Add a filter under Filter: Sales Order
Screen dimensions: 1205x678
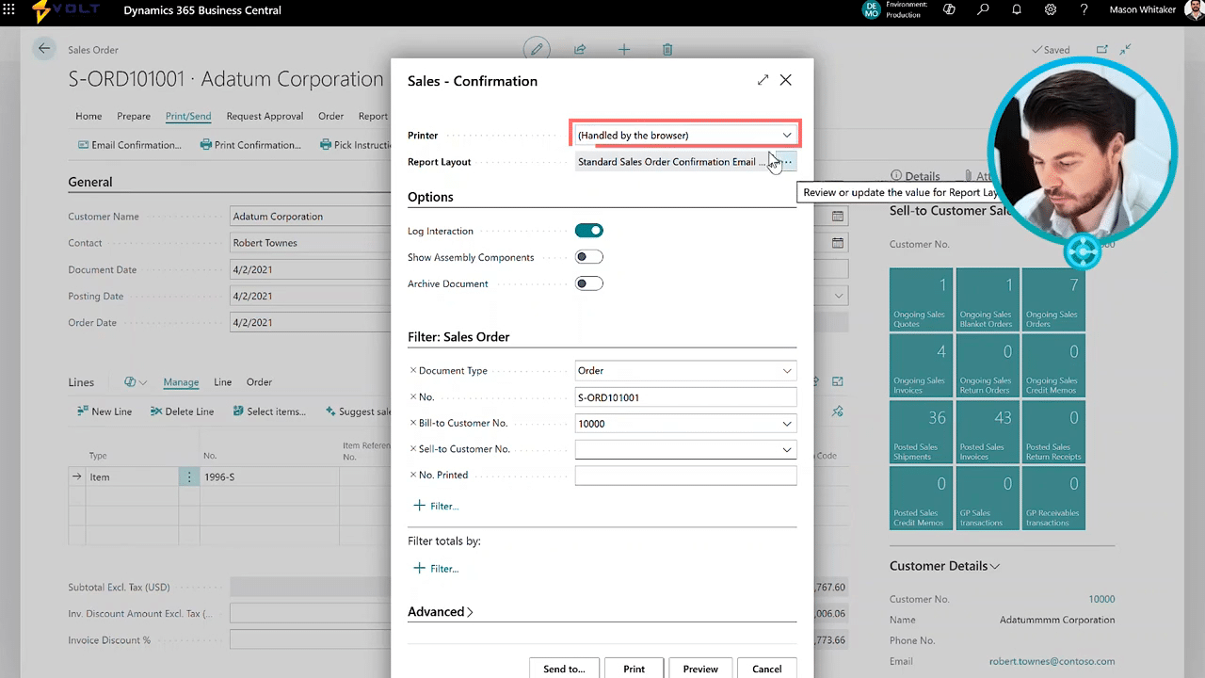pyautogui.click(x=436, y=506)
